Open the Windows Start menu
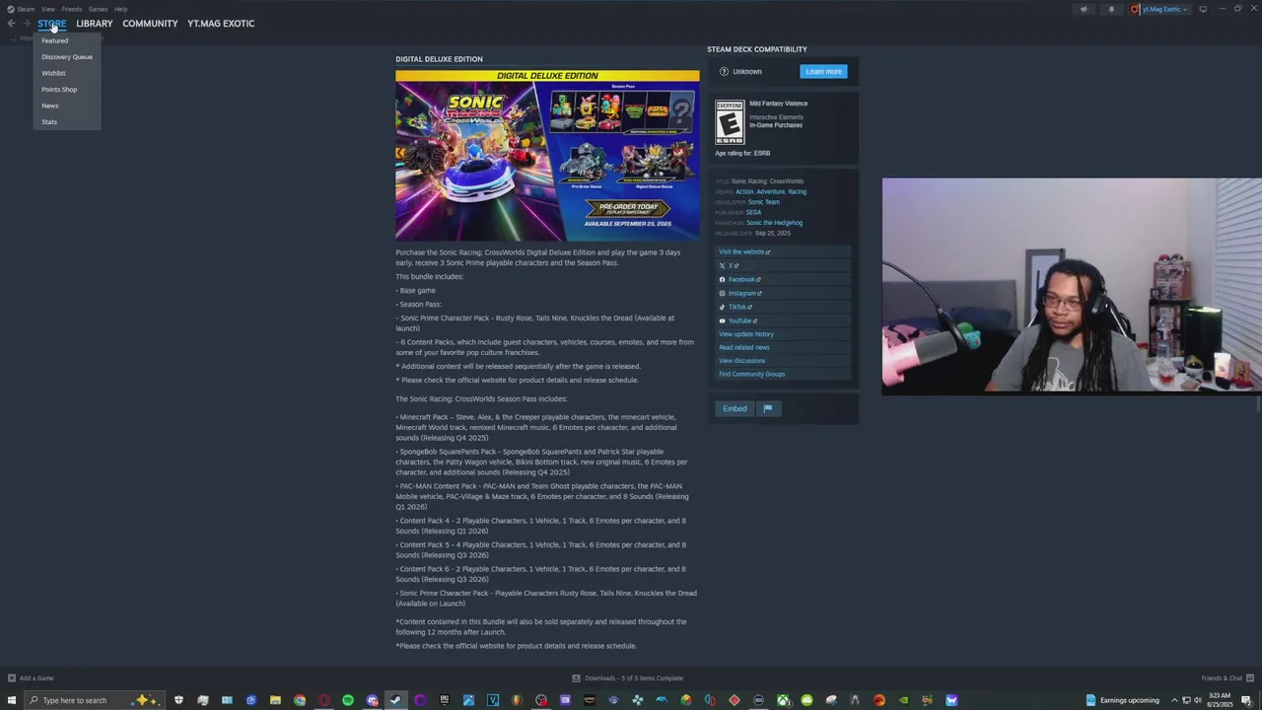Image resolution: width=1262 pixels, height=710 pixels. tap(12, 700)
